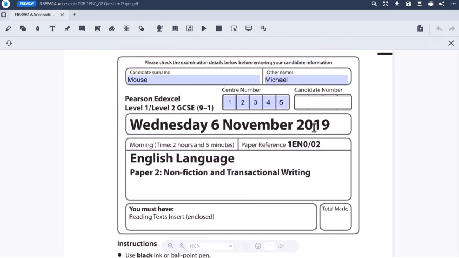Open the 180% zoom level dropdown
The image size is (459, 258).
tap(210, 246)
